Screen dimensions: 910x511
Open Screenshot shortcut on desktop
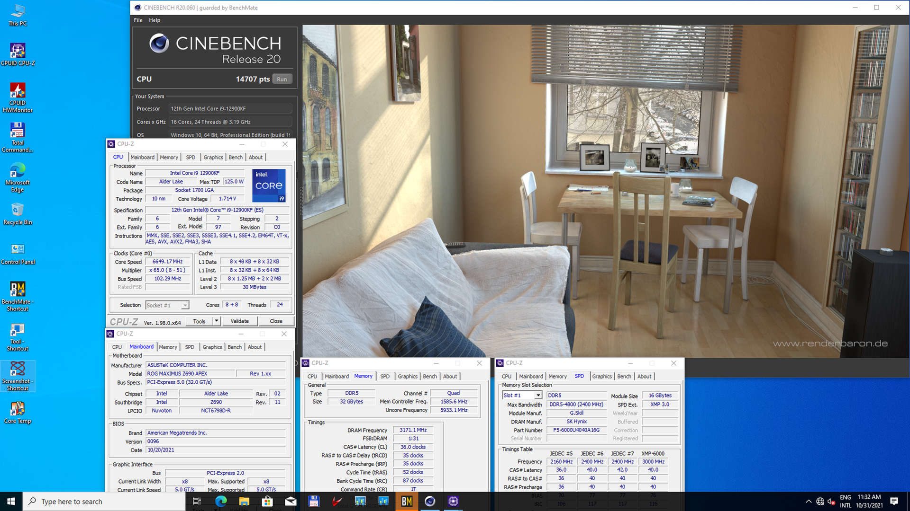pos(18,376)
